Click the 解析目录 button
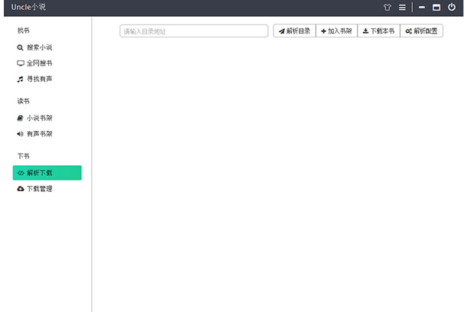The height and width of the screenshot is (312, 465). 294,31
